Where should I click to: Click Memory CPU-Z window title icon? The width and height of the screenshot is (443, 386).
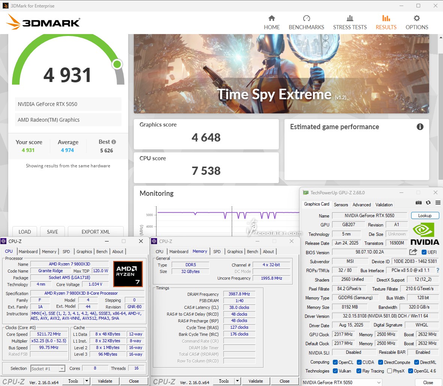tap(154, 241)
